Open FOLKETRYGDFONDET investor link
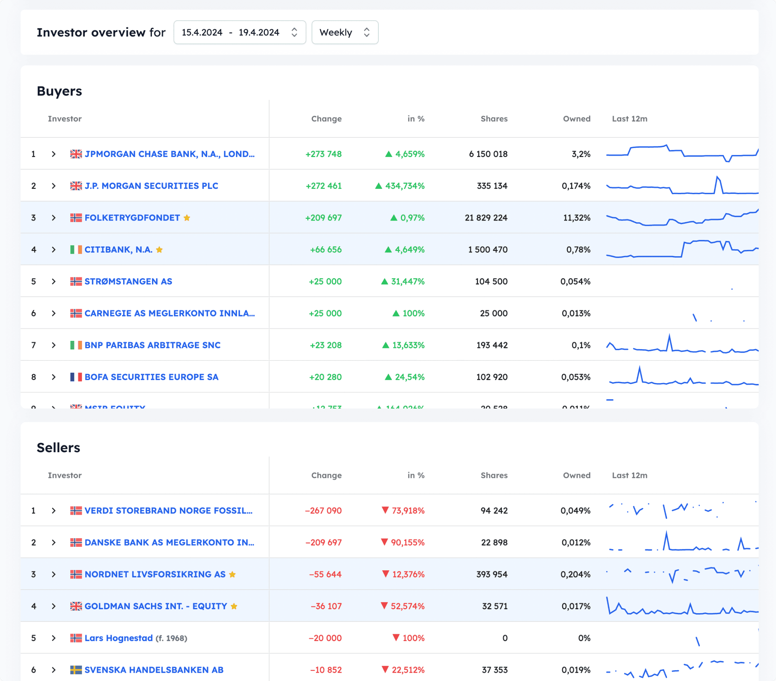 pos(132,218)
